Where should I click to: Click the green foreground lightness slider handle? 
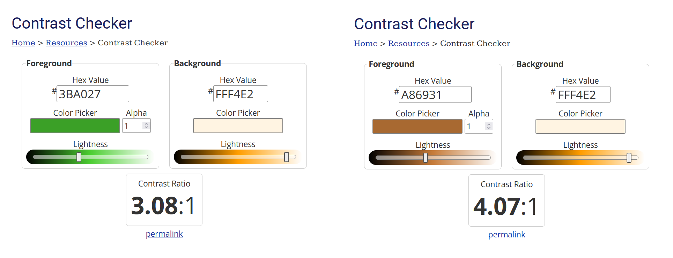click(79, 157)
